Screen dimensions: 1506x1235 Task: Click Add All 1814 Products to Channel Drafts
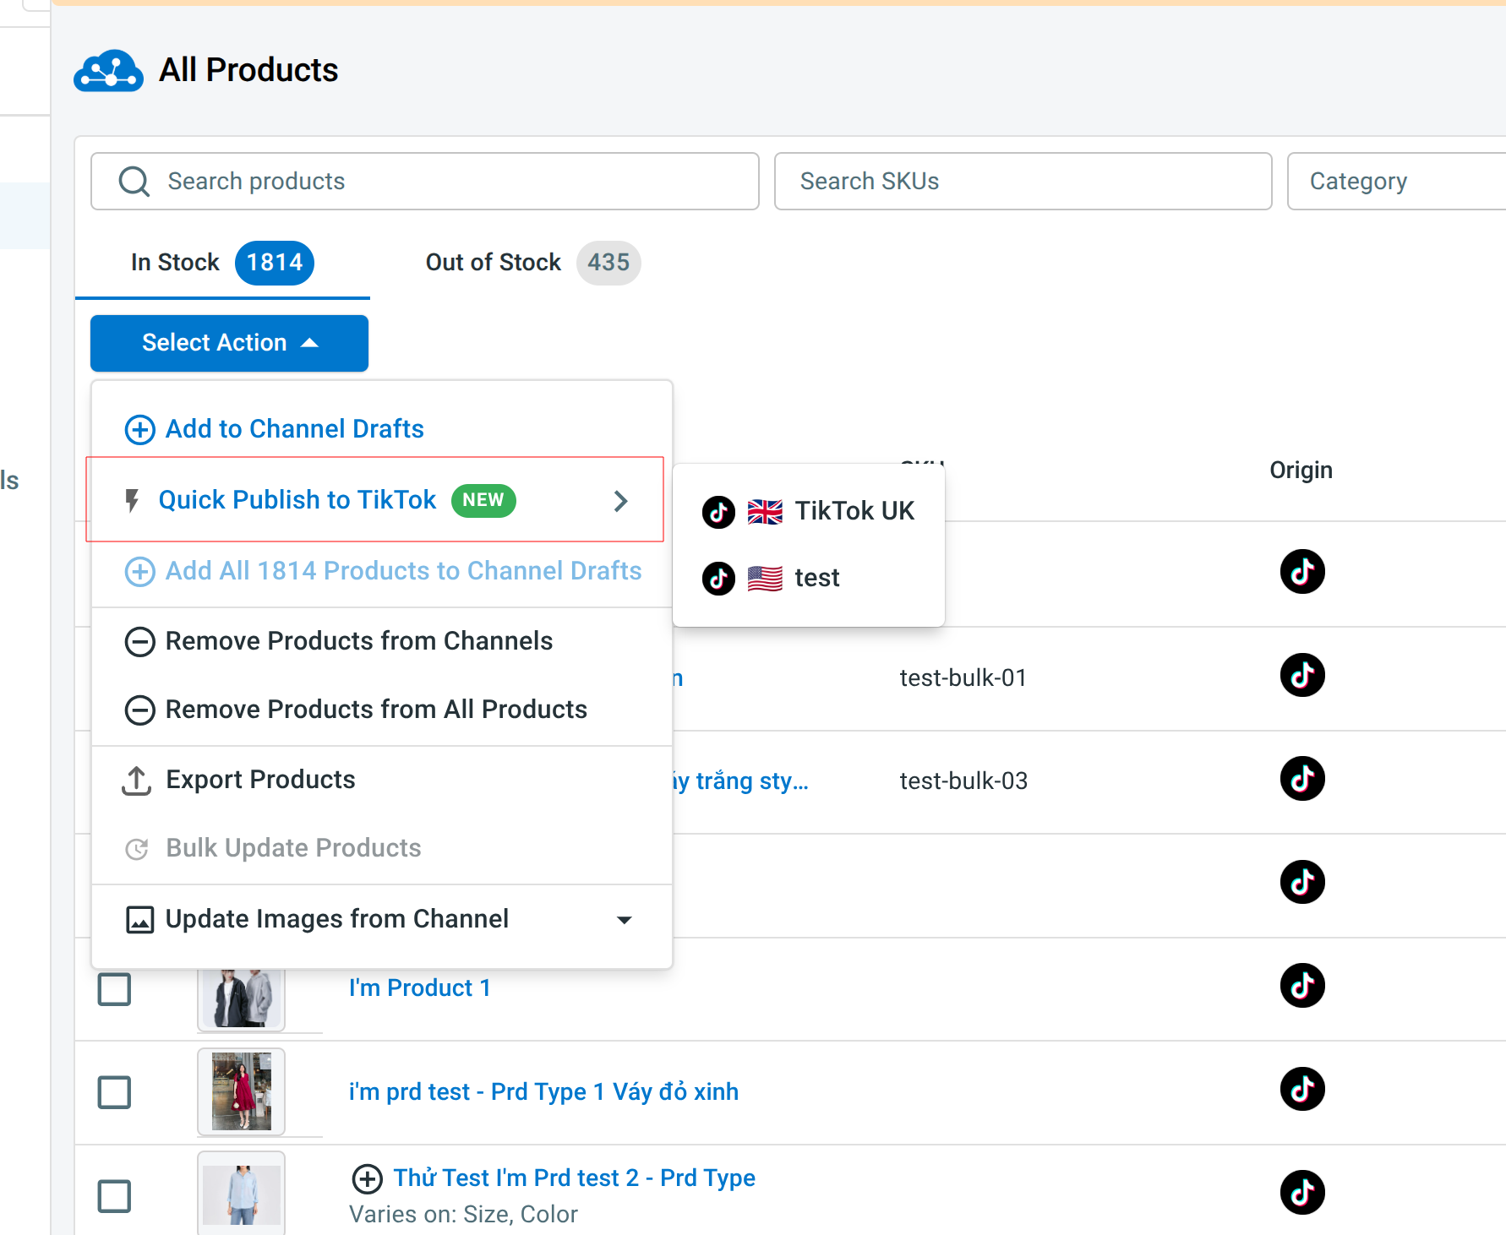click(381, 571)
